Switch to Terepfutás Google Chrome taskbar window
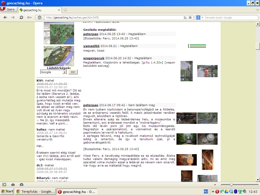This screenshot has height=195, width=260. (x=36, y=191)
